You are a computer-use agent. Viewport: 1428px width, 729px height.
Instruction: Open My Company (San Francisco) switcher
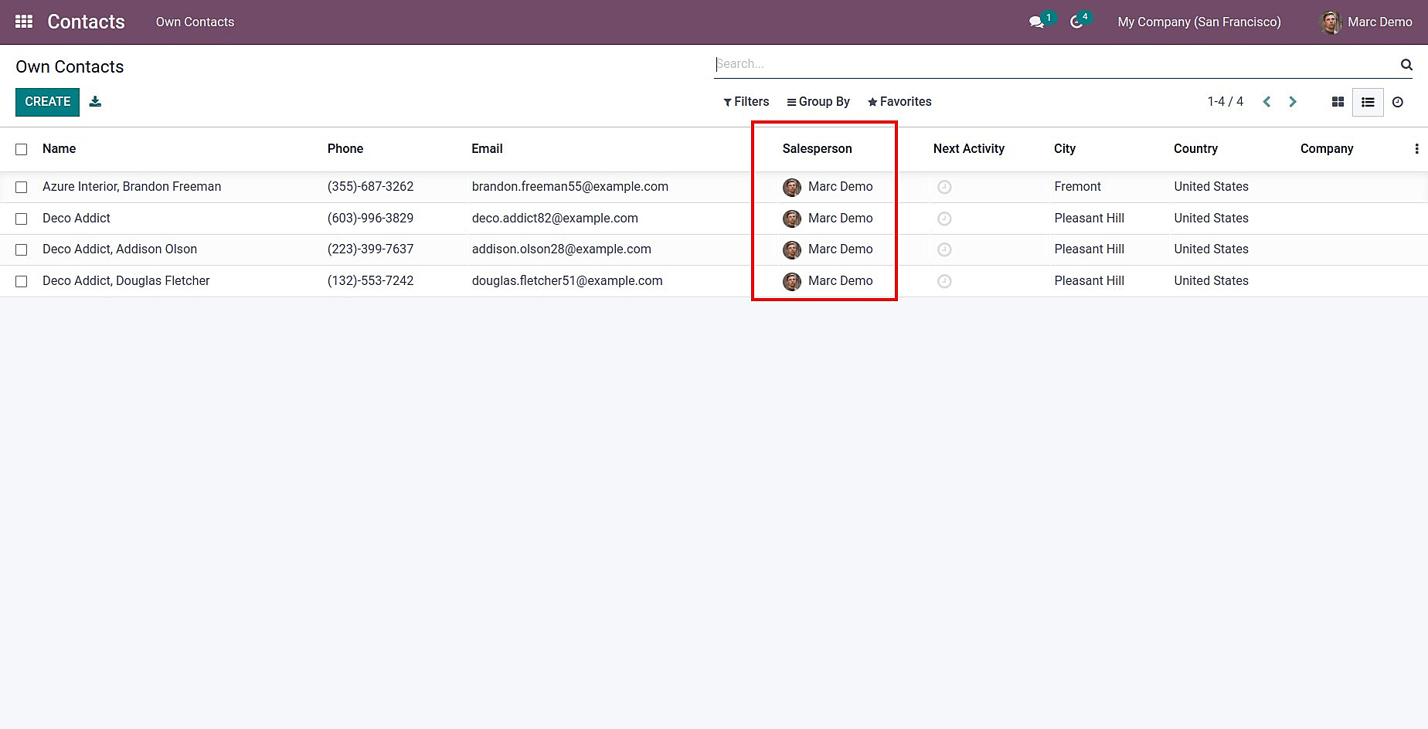pos(1199,22)
